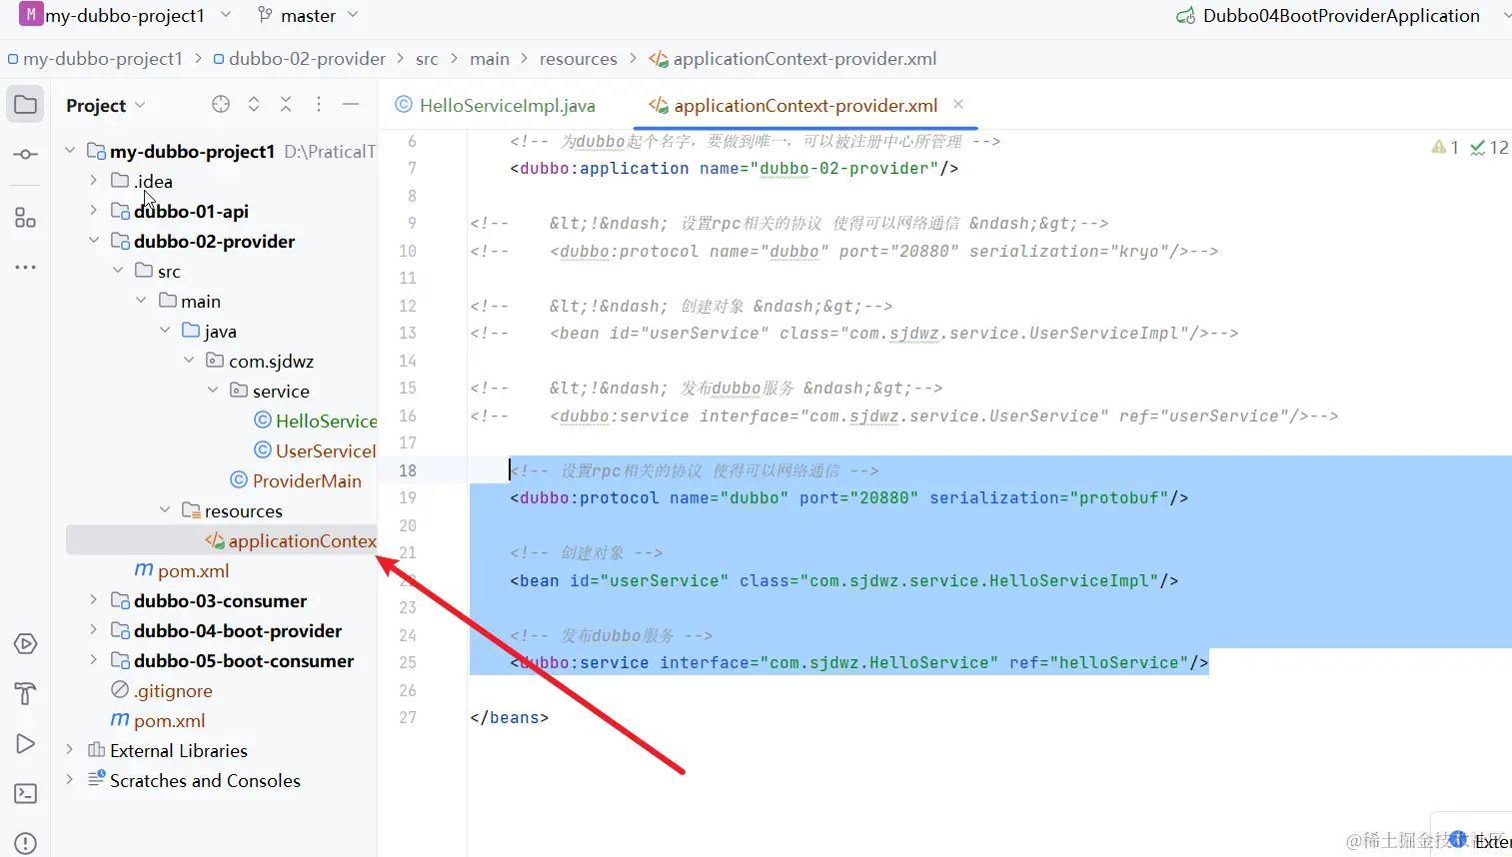This screenshot has width=1512, height=857.
Task: Close the applicationContext-provider.xml tab
Action: click(958, 104)
